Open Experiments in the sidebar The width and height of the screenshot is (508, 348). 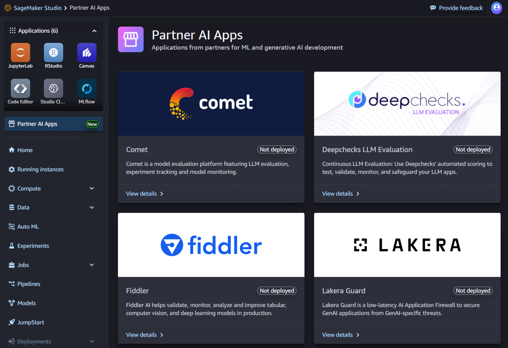click(33, 246)
